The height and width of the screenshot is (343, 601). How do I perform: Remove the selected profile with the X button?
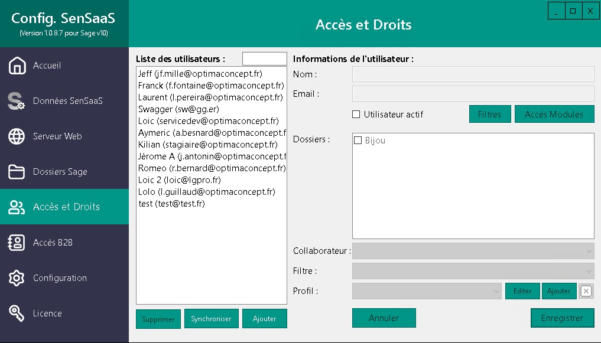click(585, 291)
